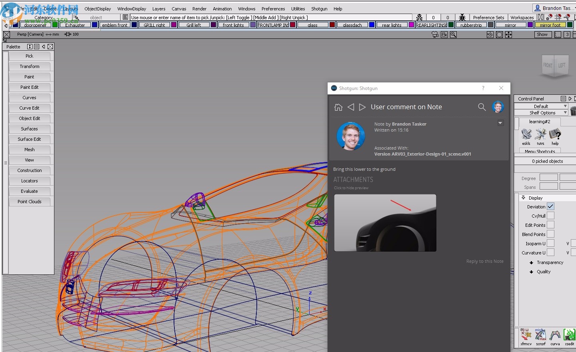The width and height of the screenshot is (576, 352).
Task: Click the bug icon in prompt line
Action: [x=462, y=17]
